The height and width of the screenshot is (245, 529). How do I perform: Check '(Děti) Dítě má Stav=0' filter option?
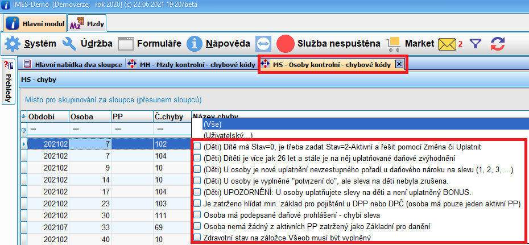pos(197,147)
